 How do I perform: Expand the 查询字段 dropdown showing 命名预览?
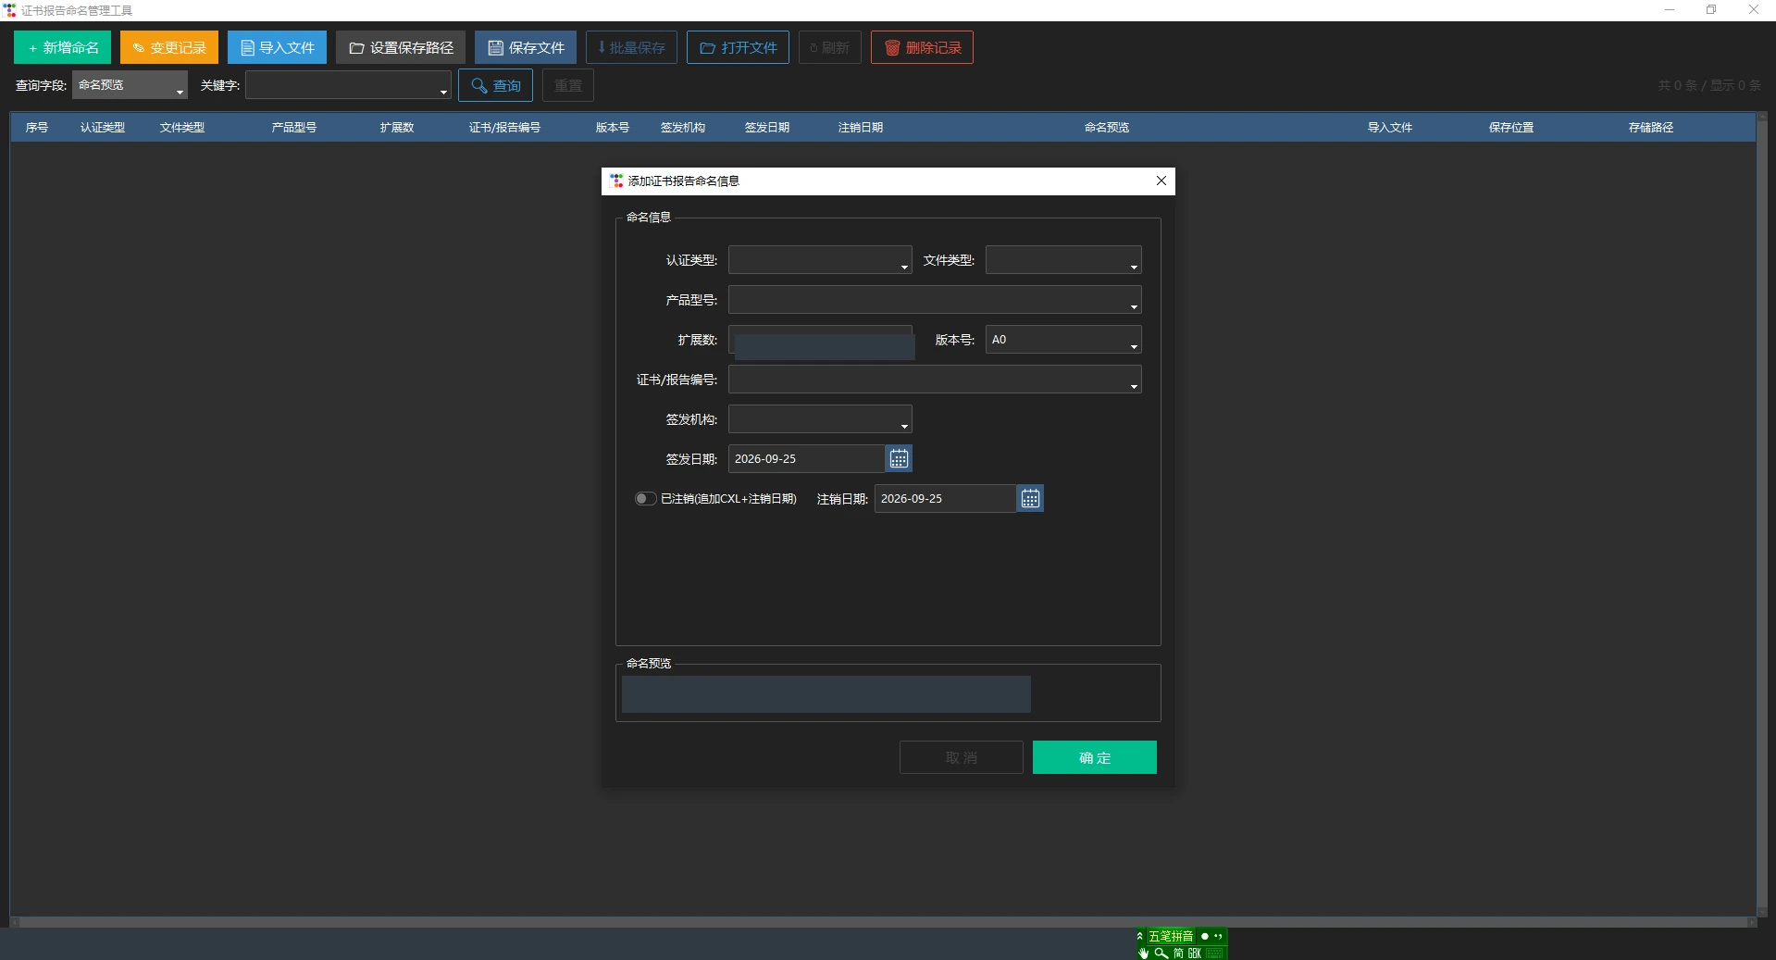[x=130, y=85]
